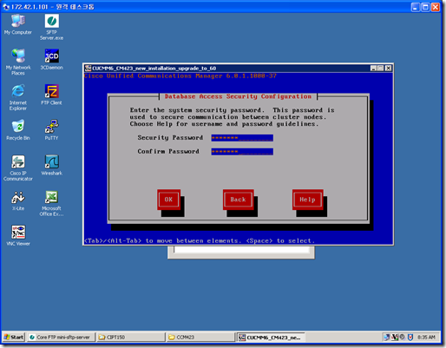Screen dimensions: 446x348
Task: Click the Back button in installer
Action: (x=239, y=200)
